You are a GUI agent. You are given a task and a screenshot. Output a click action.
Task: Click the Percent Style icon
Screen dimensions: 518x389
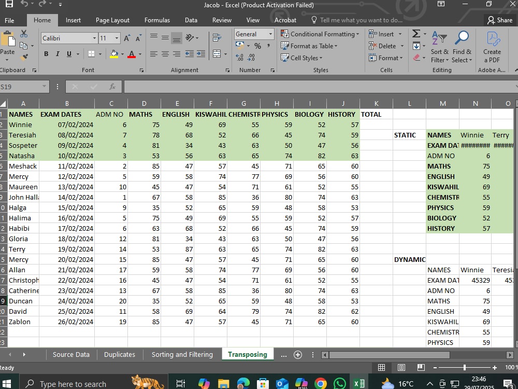pos(257,46)
